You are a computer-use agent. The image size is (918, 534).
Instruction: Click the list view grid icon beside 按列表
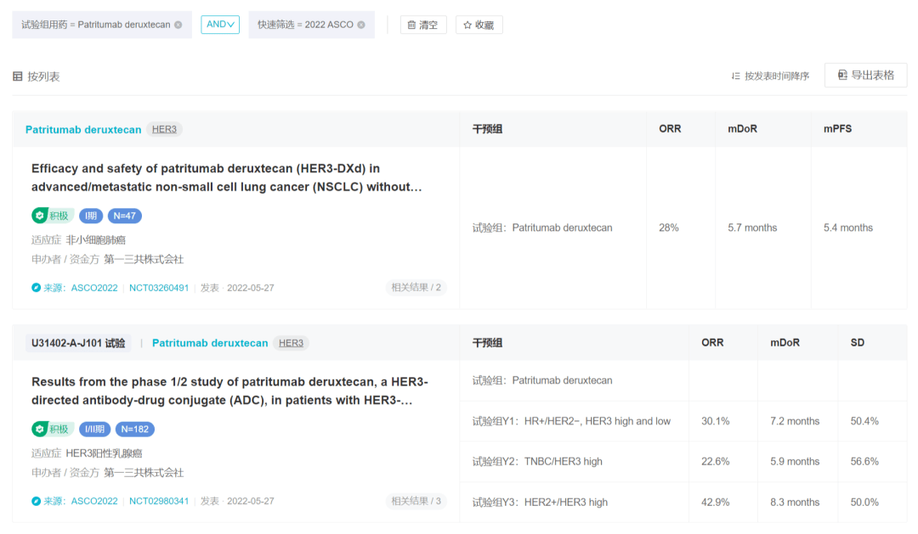(17, 75)
